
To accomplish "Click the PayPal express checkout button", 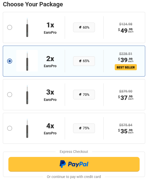I will click(74, 164).
